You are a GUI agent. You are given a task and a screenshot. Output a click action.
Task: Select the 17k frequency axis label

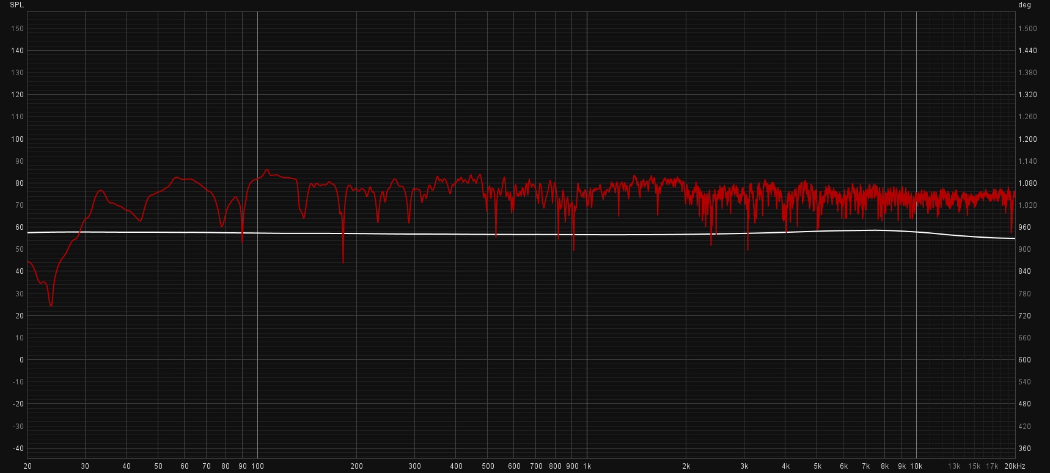click(992, 466)
